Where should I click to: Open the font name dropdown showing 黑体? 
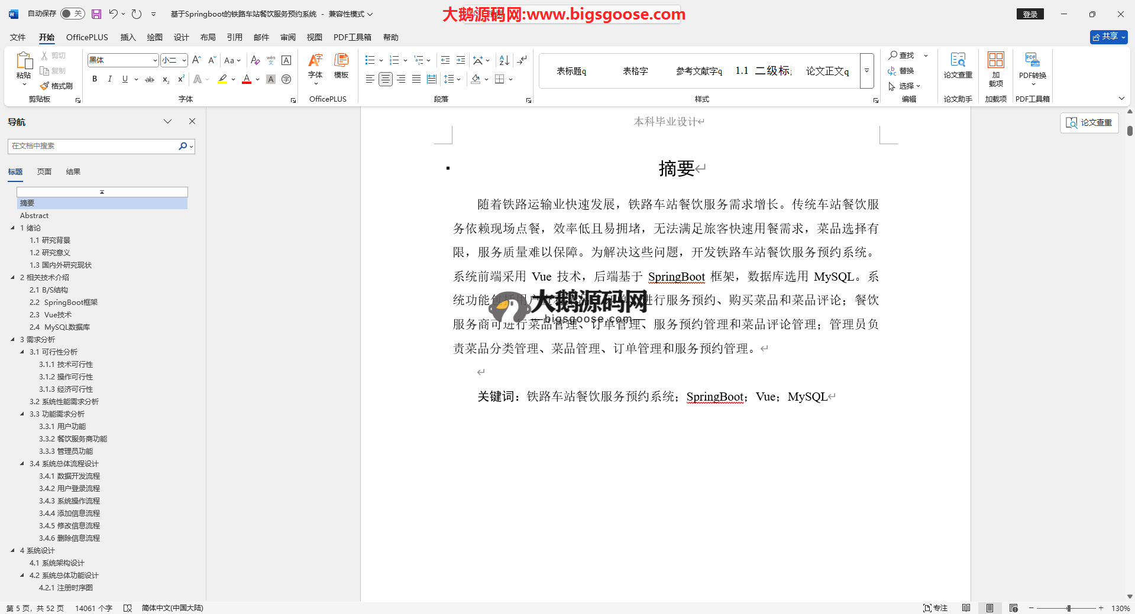pyautogui.click(x=155, y=60)
